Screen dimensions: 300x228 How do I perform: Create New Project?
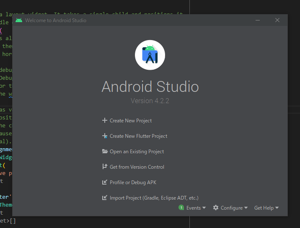(x=131, y=121)
